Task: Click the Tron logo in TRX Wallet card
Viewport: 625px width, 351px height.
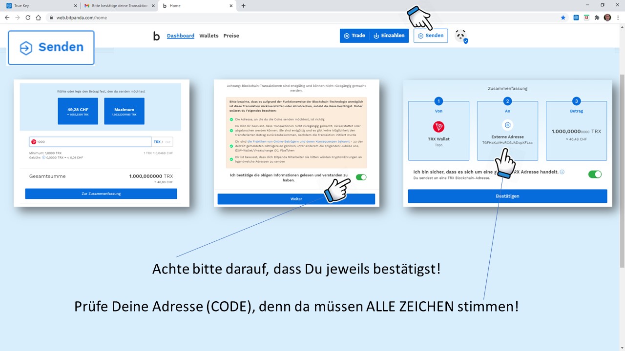Action: coord(438,127)
